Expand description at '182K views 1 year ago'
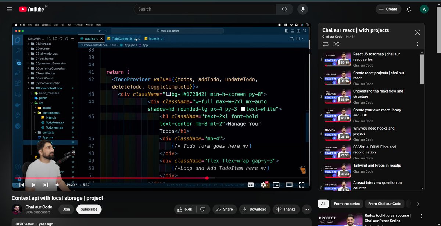The height and width of the screenshot is (226, 441). coord(34,223)
